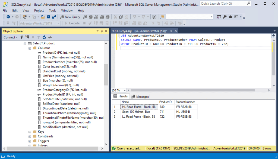Click the Object Explorer horizontal scrollbar
Image resolution: width=278 pixels, height=159 pixels.
[53, 148]
